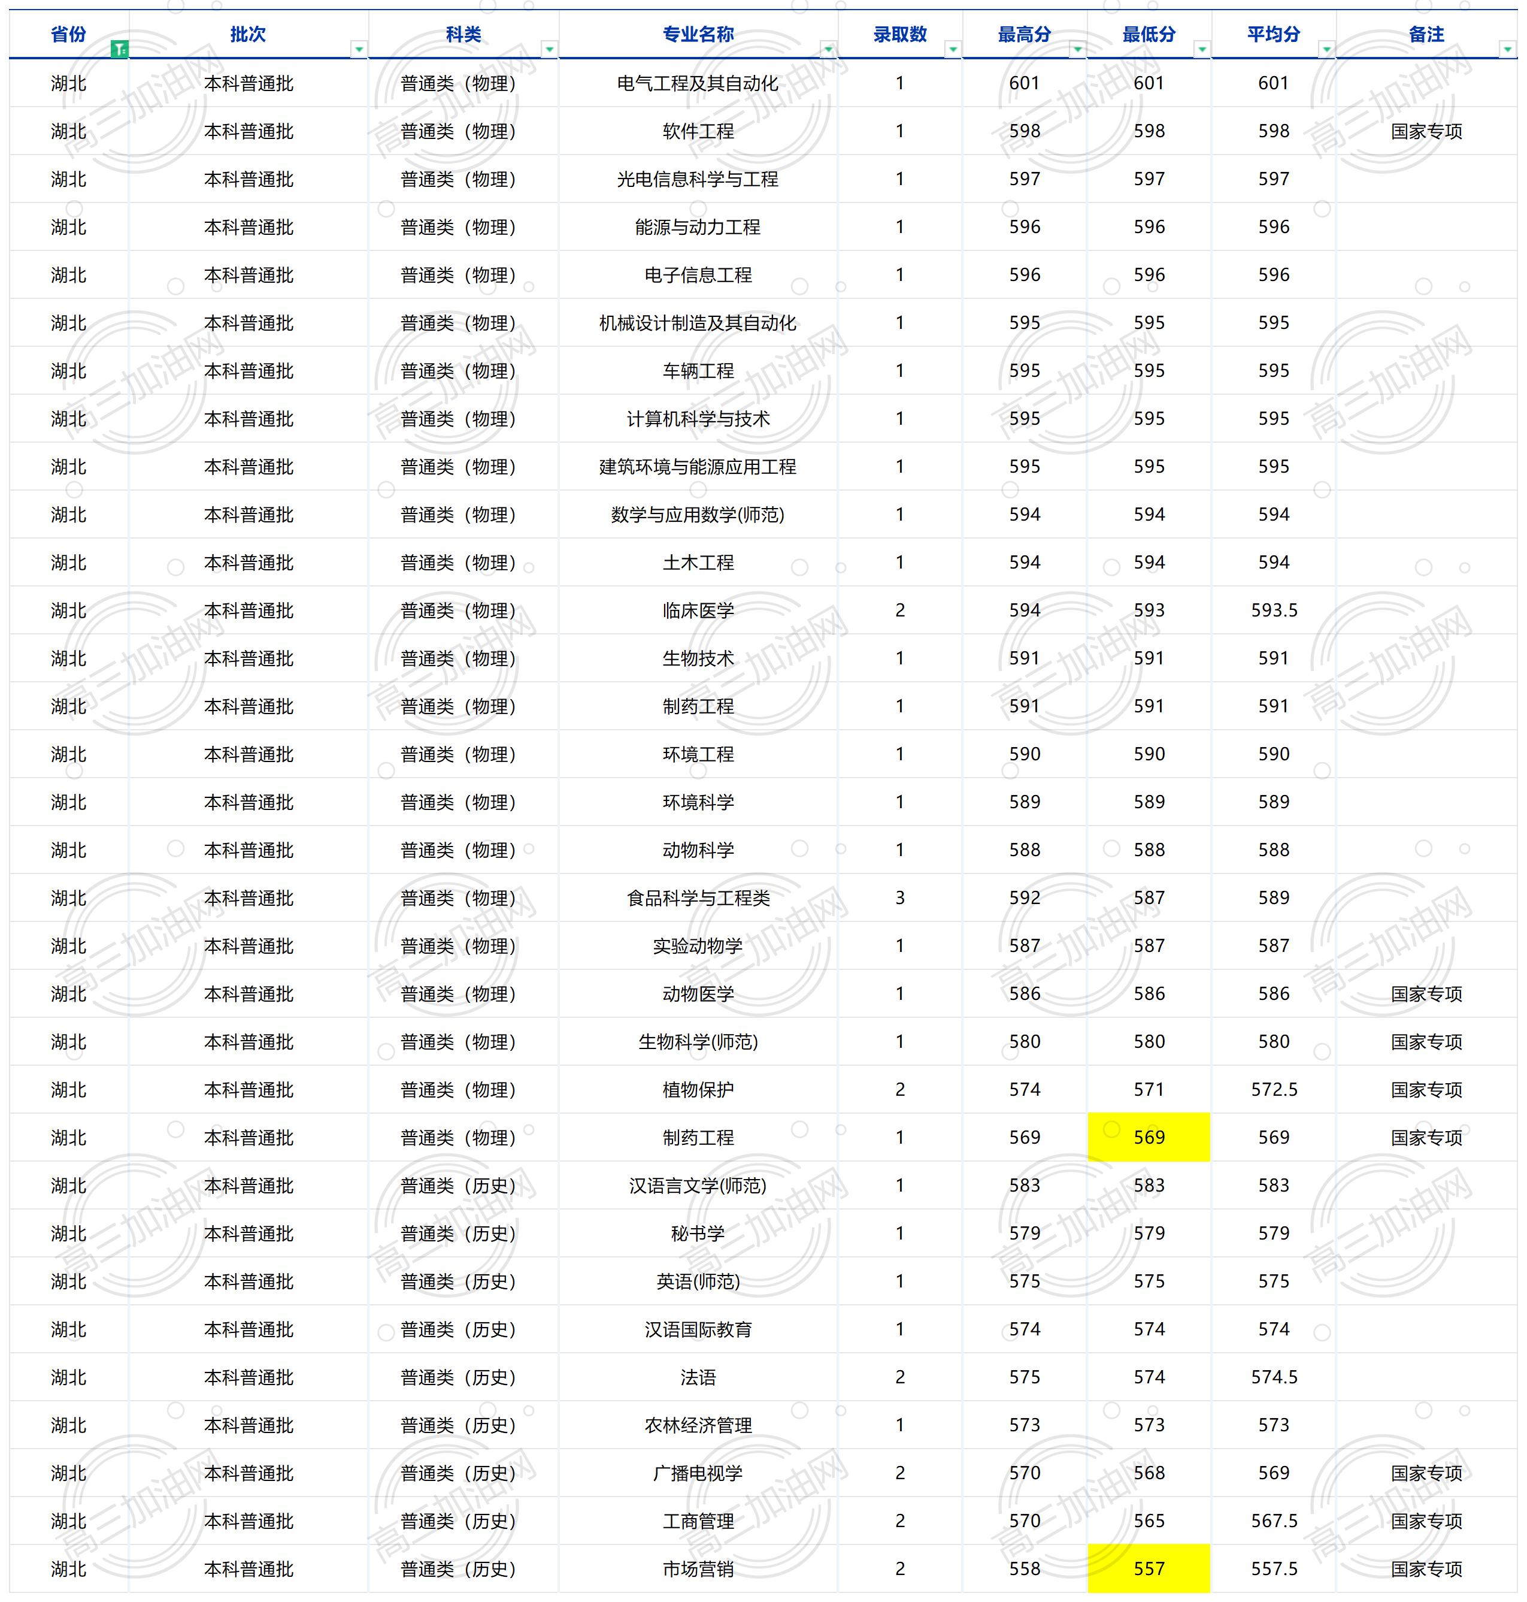The image size is (1527, 1602).
Task: Click the 数学与应用数学(师范) cell
Action: 698,515
